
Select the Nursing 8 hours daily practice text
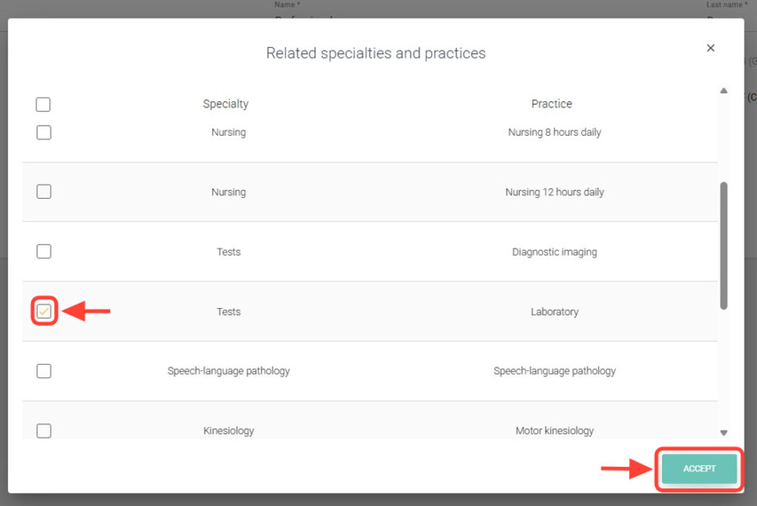coord(554,133)
